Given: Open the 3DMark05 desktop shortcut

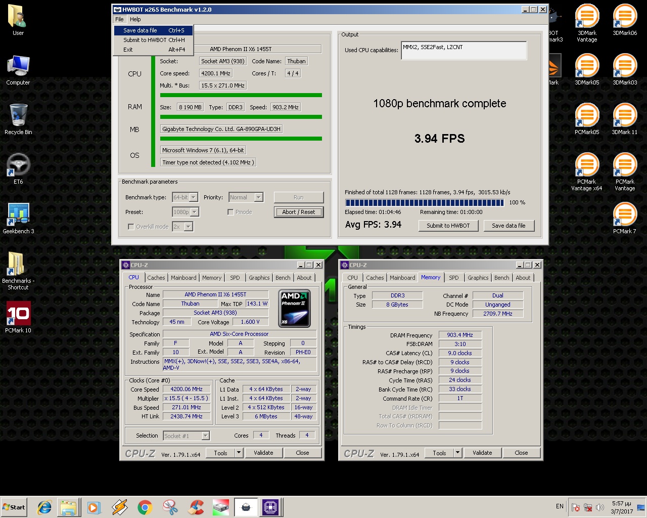Looking at the screenshot, I should pyautogui.click(x=587, y=69).
